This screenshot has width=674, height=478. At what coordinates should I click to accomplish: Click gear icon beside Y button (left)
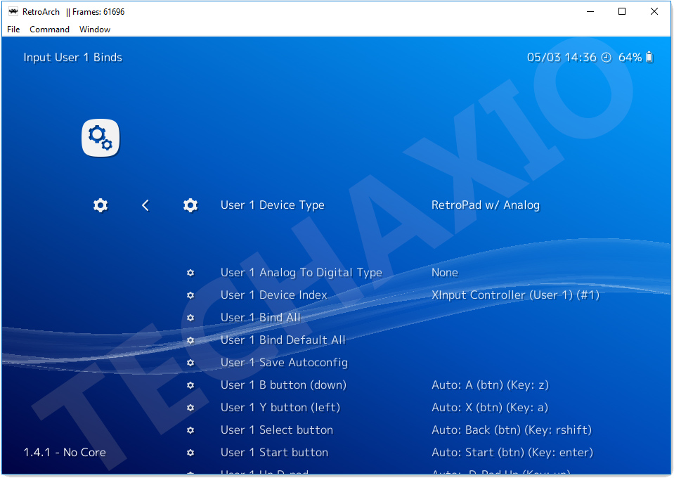(190, 408)
